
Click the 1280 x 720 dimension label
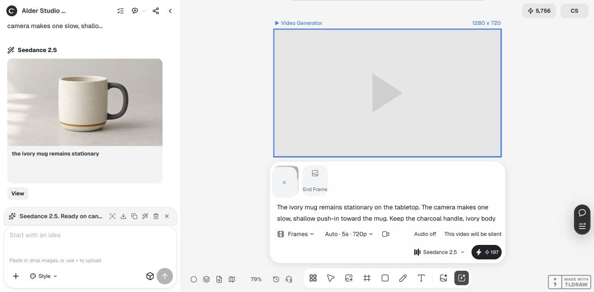pos(486,23)
